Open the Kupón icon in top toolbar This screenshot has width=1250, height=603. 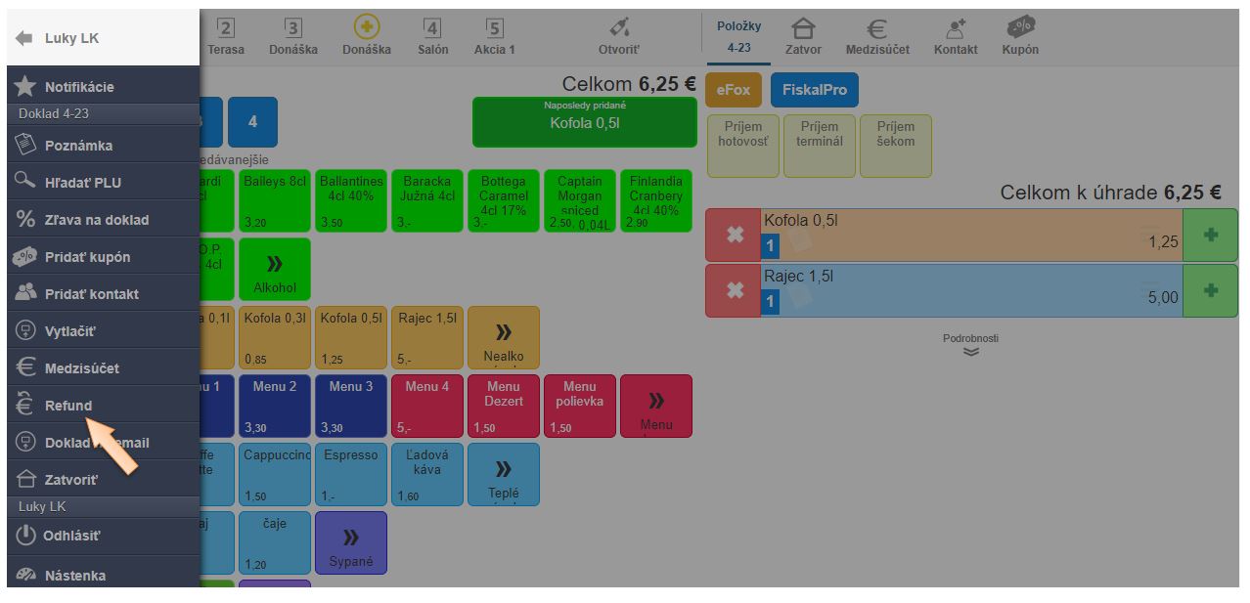coord(1020,37)
